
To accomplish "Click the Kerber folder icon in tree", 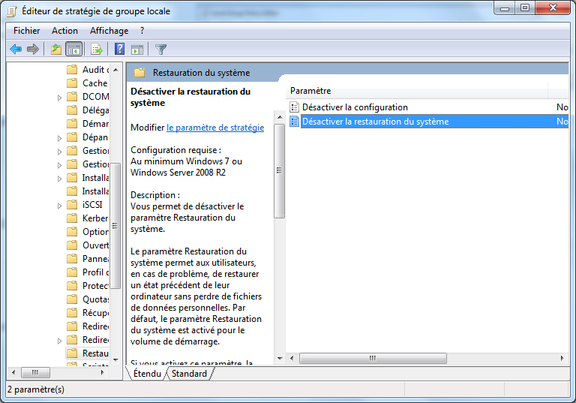I will 72,218.
